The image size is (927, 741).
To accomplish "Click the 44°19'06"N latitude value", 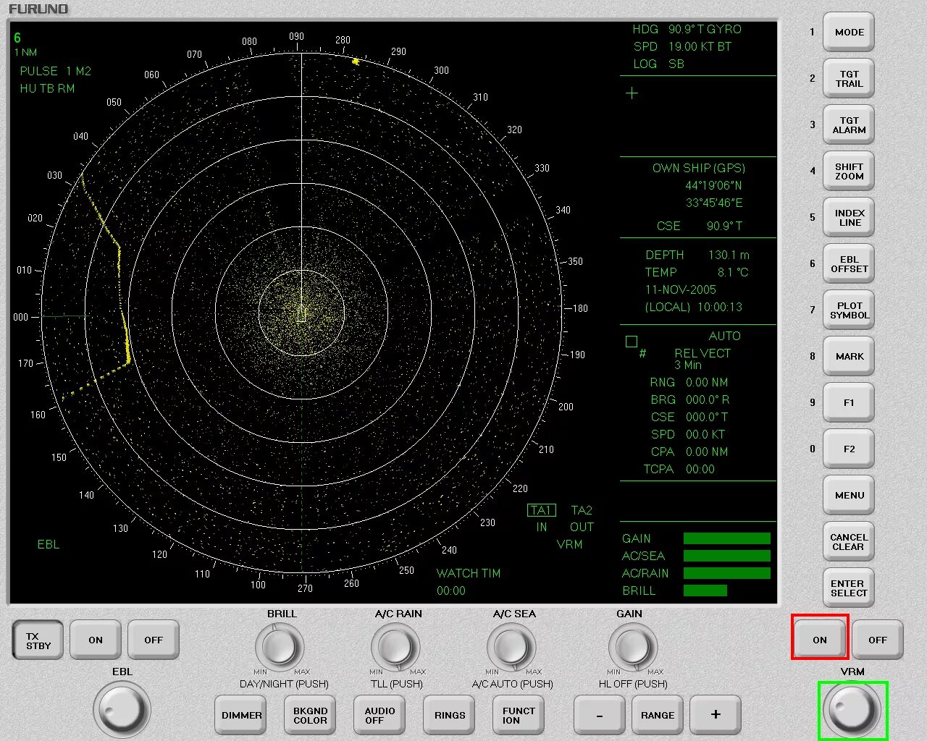I will coord(713,185).
